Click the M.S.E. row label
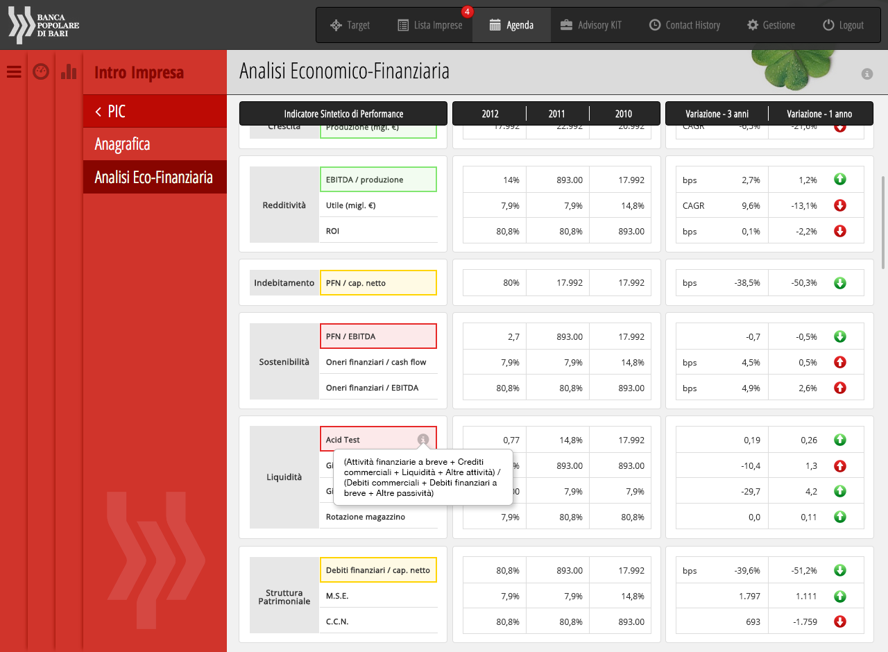Image resolution: width=888 pixels, height=652 pixels. point(337,596)
